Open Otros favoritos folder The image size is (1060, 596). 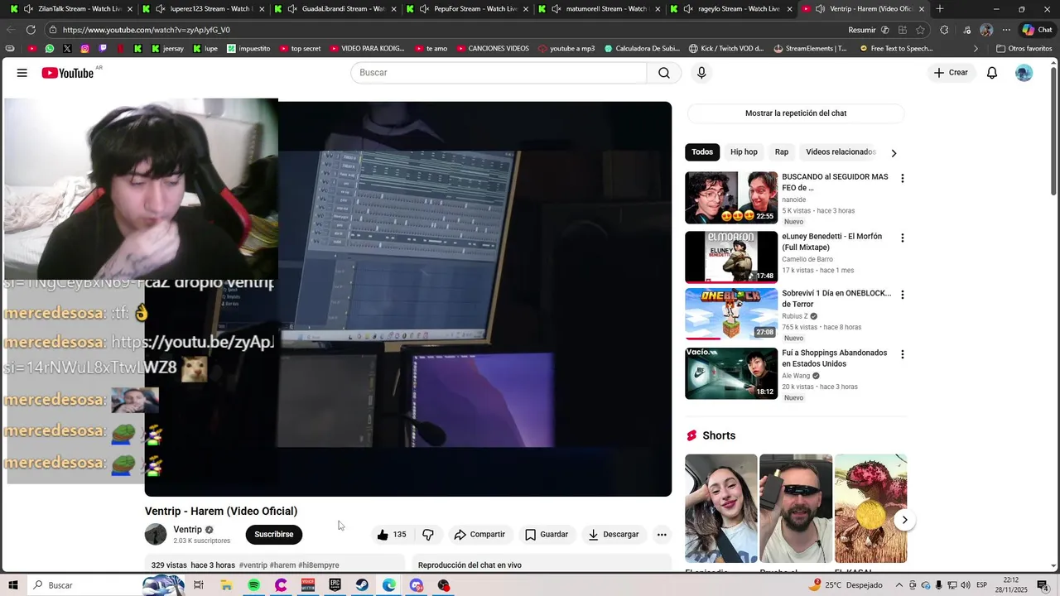[x=1024, y=49]
